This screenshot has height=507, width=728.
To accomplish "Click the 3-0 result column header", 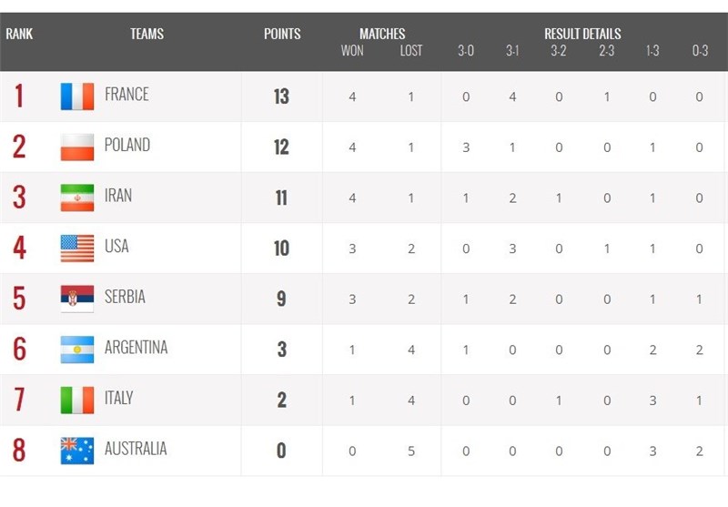I will (466, 51).
